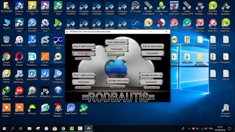Click the iPad 2 wifi/Cellular button
Viewport: 235px width, 132px height.
(x=84, y=46)
